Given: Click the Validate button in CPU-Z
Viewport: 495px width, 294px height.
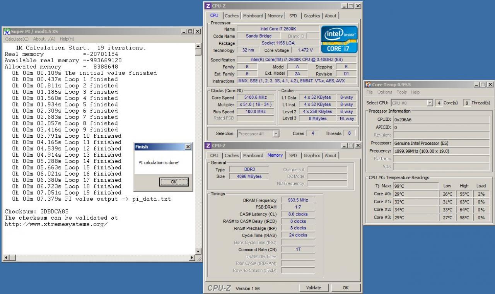Looking at the screenshot, I should [x=314, y=287].
